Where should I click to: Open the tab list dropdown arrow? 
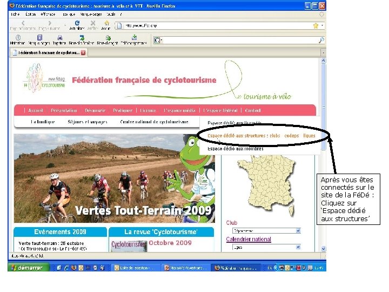[x=323, y=52]
